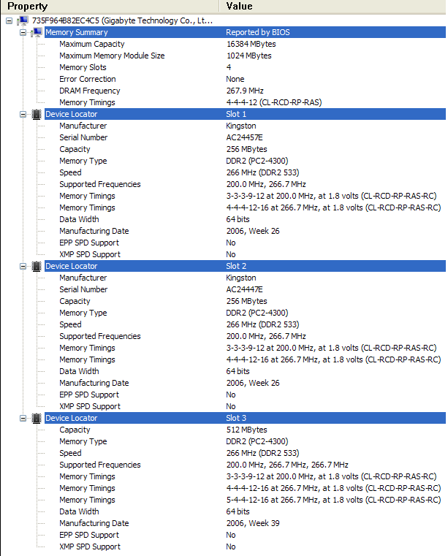Click the Reported by BIOS value

[x=258, y=32]
